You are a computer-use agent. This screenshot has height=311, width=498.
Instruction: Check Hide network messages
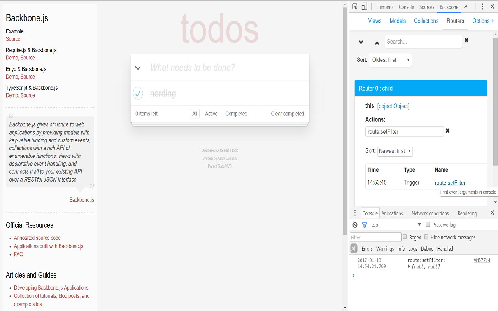point(426,237)
